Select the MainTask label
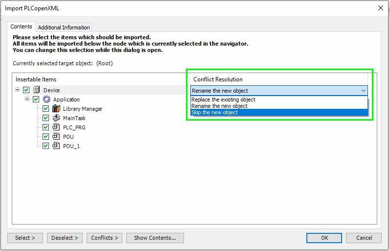The width and height of the screenshot is (390, 251). pyautogui.click(x=74, y=118)
